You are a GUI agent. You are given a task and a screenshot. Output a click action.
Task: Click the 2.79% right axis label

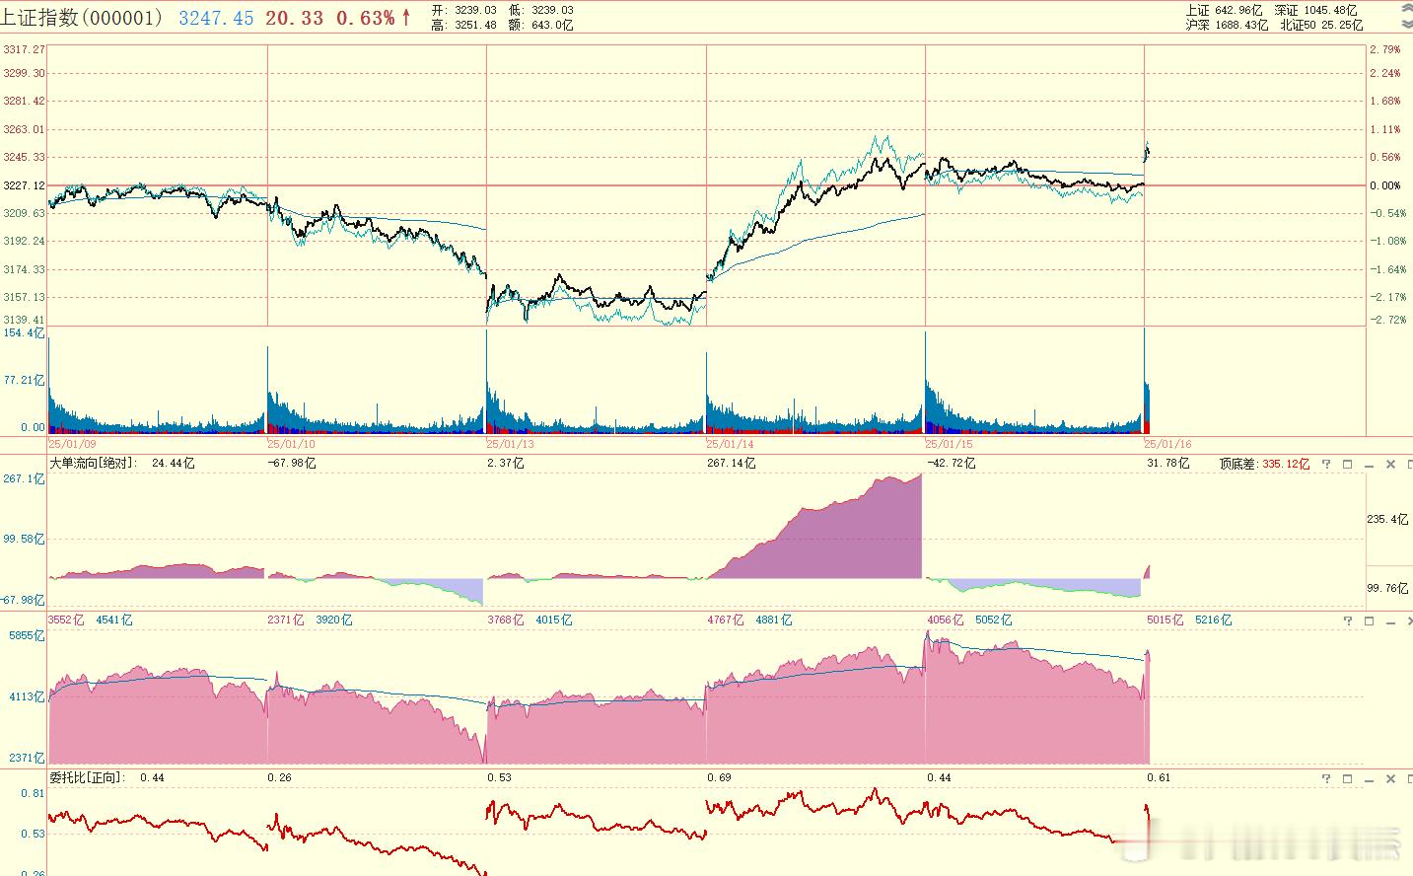[x=1385, y=49]
